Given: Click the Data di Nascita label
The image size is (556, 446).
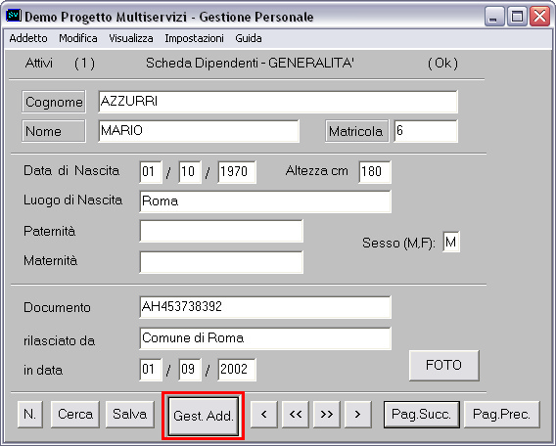Looking at the screenshot, I should click(71, 171).
